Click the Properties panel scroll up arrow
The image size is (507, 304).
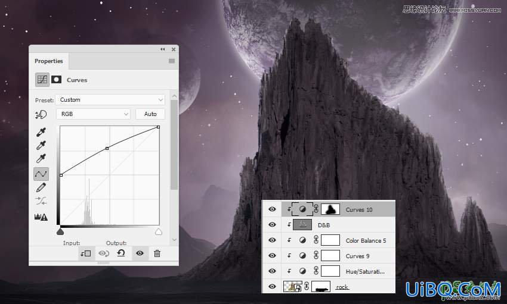[174, 96]
